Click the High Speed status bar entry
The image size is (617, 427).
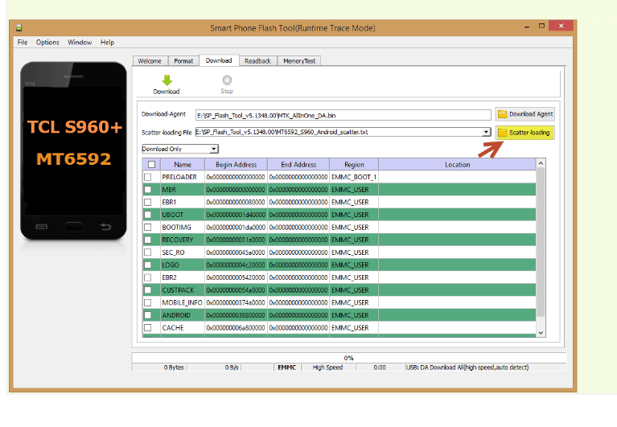pyautogui.click(x=327, y=367)
